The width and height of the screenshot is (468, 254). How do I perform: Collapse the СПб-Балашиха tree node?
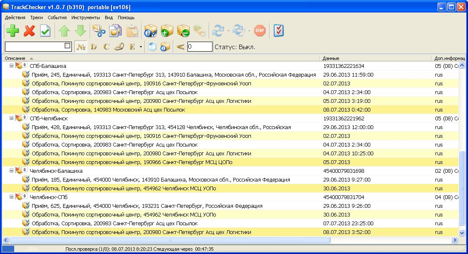(x=11, y=66)
